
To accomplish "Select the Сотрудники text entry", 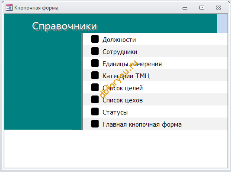I will click(x=120, y=52).
